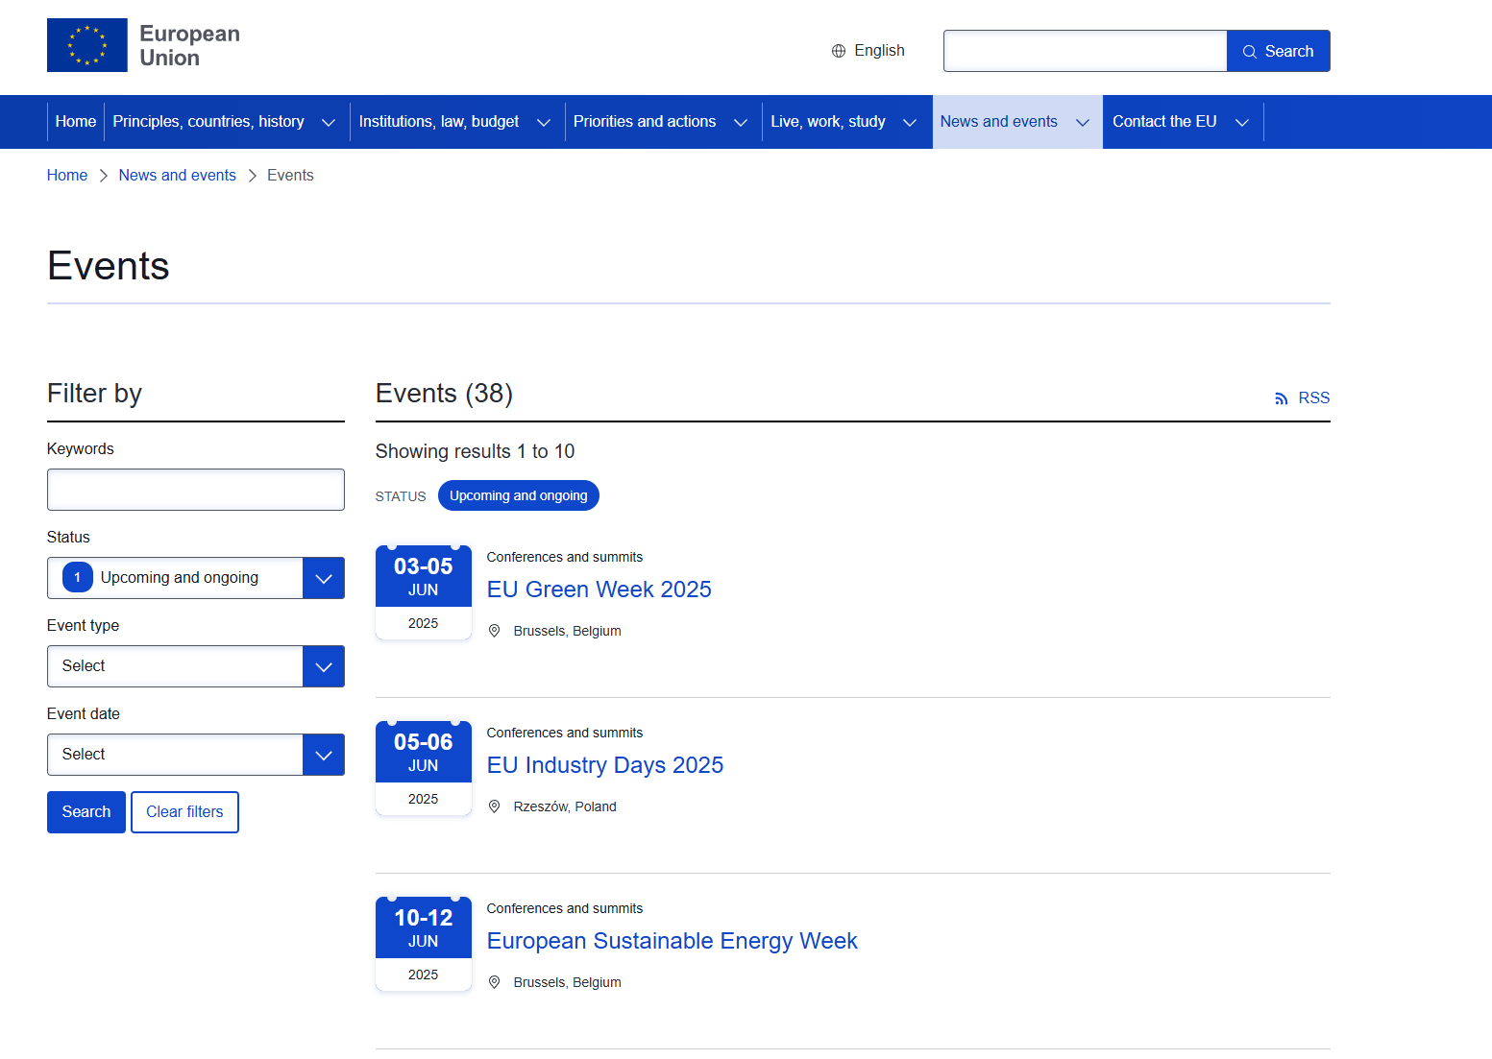Click the breadcrumb separator chevron after Home
This screenshot has width=1492, height=1059.
coord(104,176)
